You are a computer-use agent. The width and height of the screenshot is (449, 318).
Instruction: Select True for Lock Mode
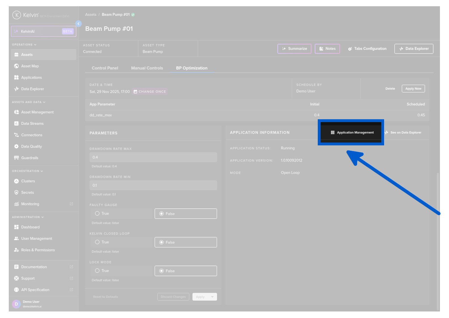97,271
